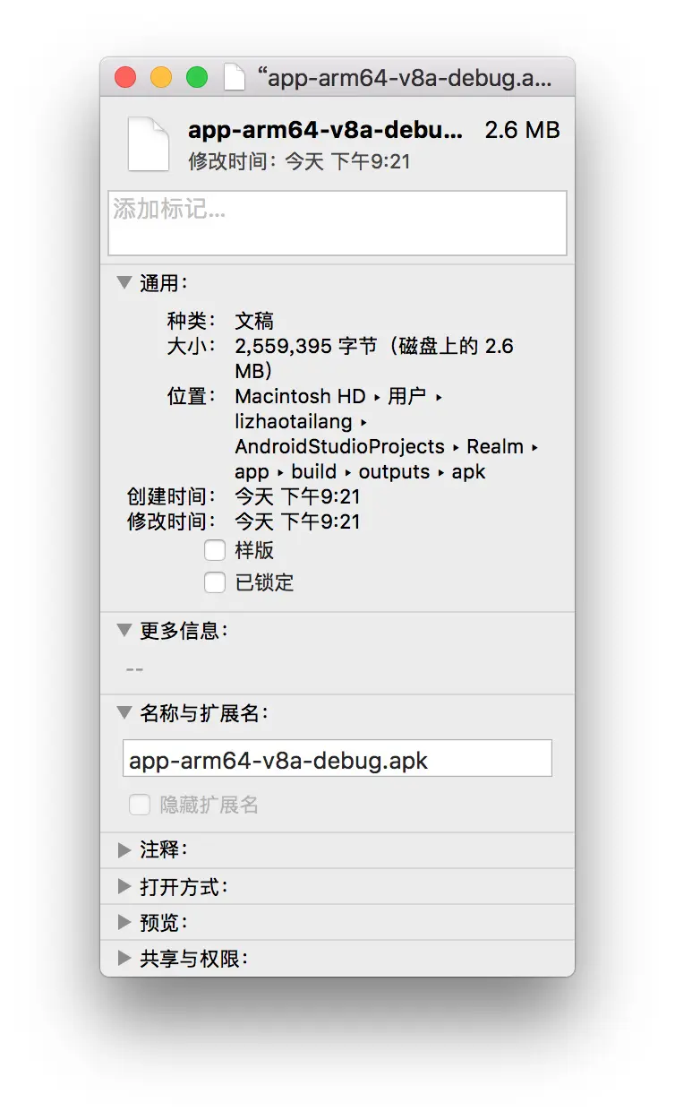675x1120 pixels.
Task: Click the 用户 folder in the file path
Action: tap(407, 396)
